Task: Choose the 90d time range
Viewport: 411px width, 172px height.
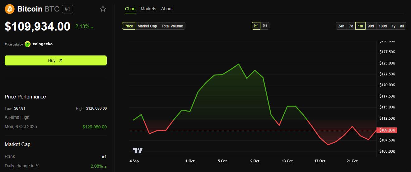Action: pos(371,26)
